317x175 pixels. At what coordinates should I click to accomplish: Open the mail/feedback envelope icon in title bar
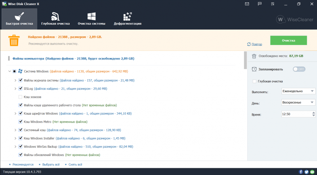coord(247,4)
